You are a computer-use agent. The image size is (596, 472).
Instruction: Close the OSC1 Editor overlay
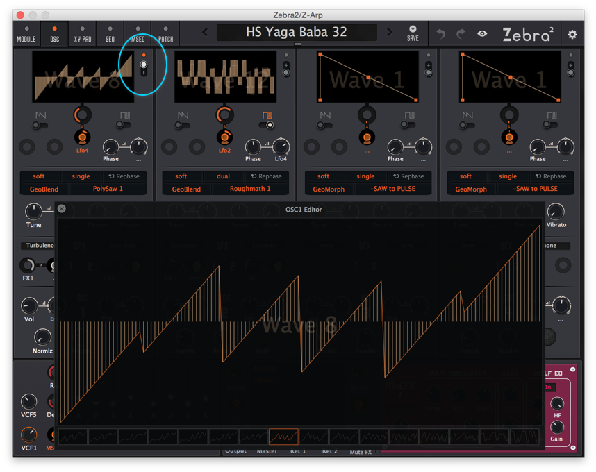[x=62, y=208]
